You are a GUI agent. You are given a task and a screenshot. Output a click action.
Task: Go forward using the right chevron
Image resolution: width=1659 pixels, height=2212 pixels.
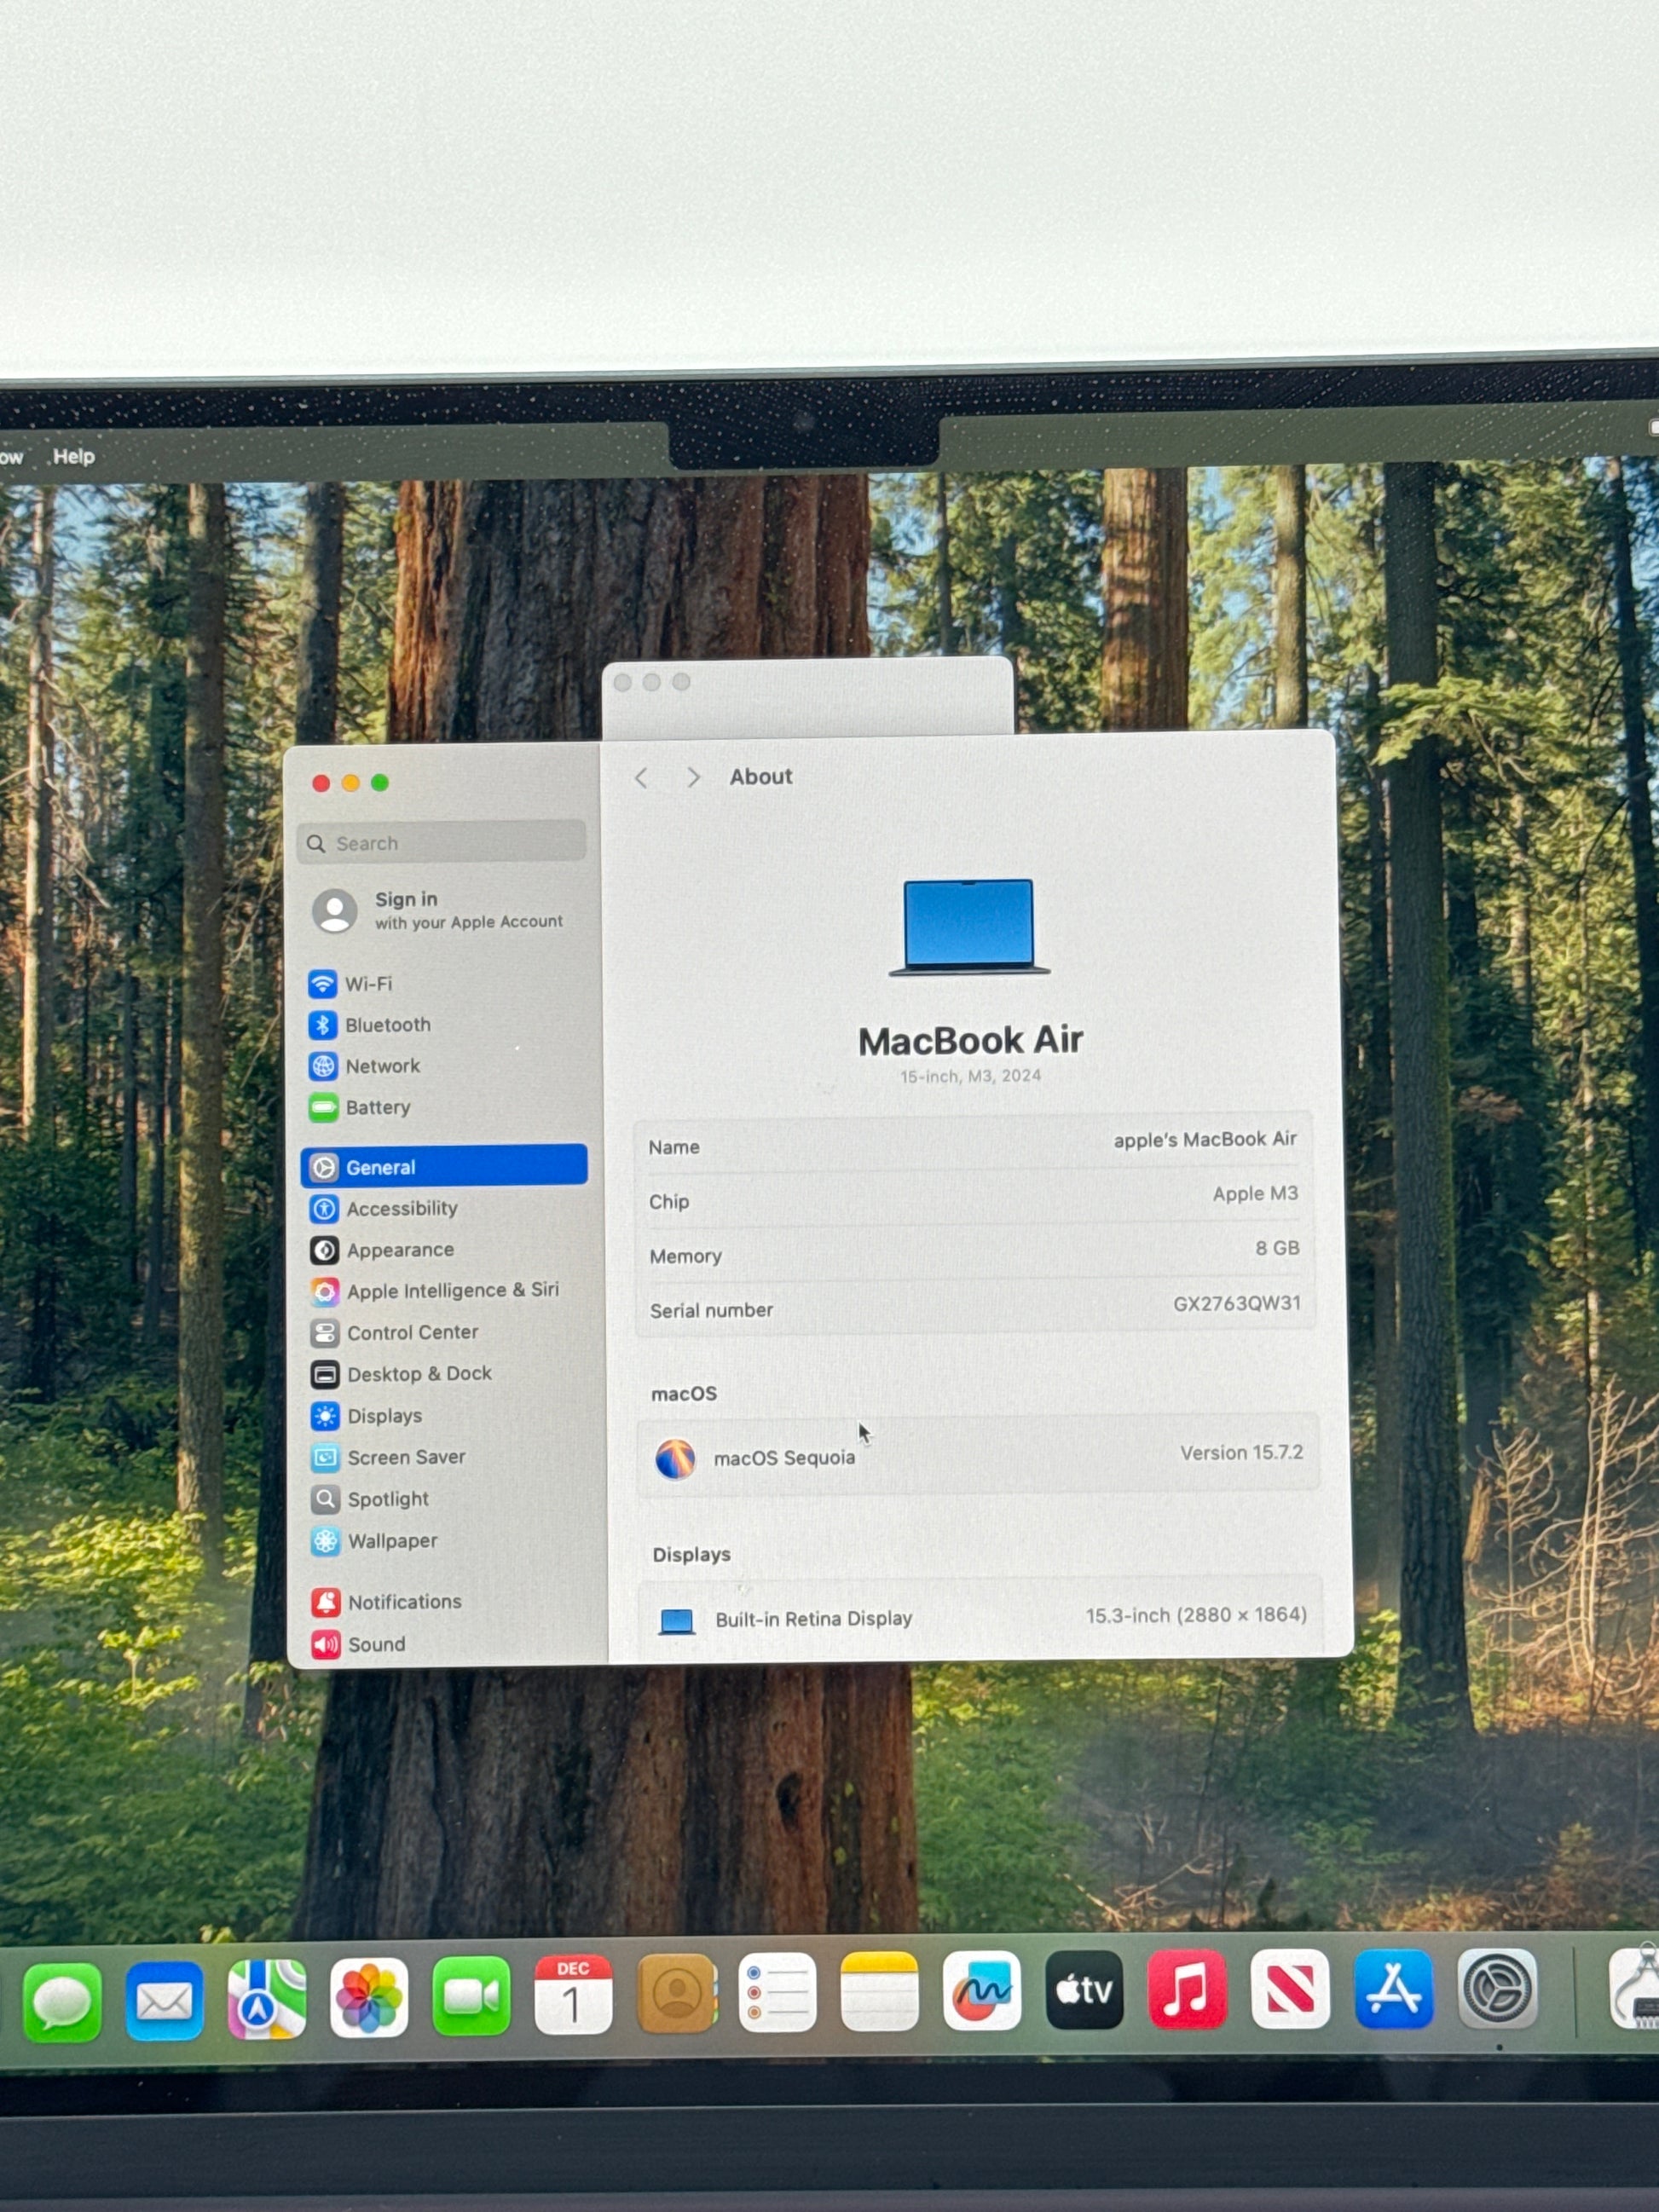tap(693, 778)
